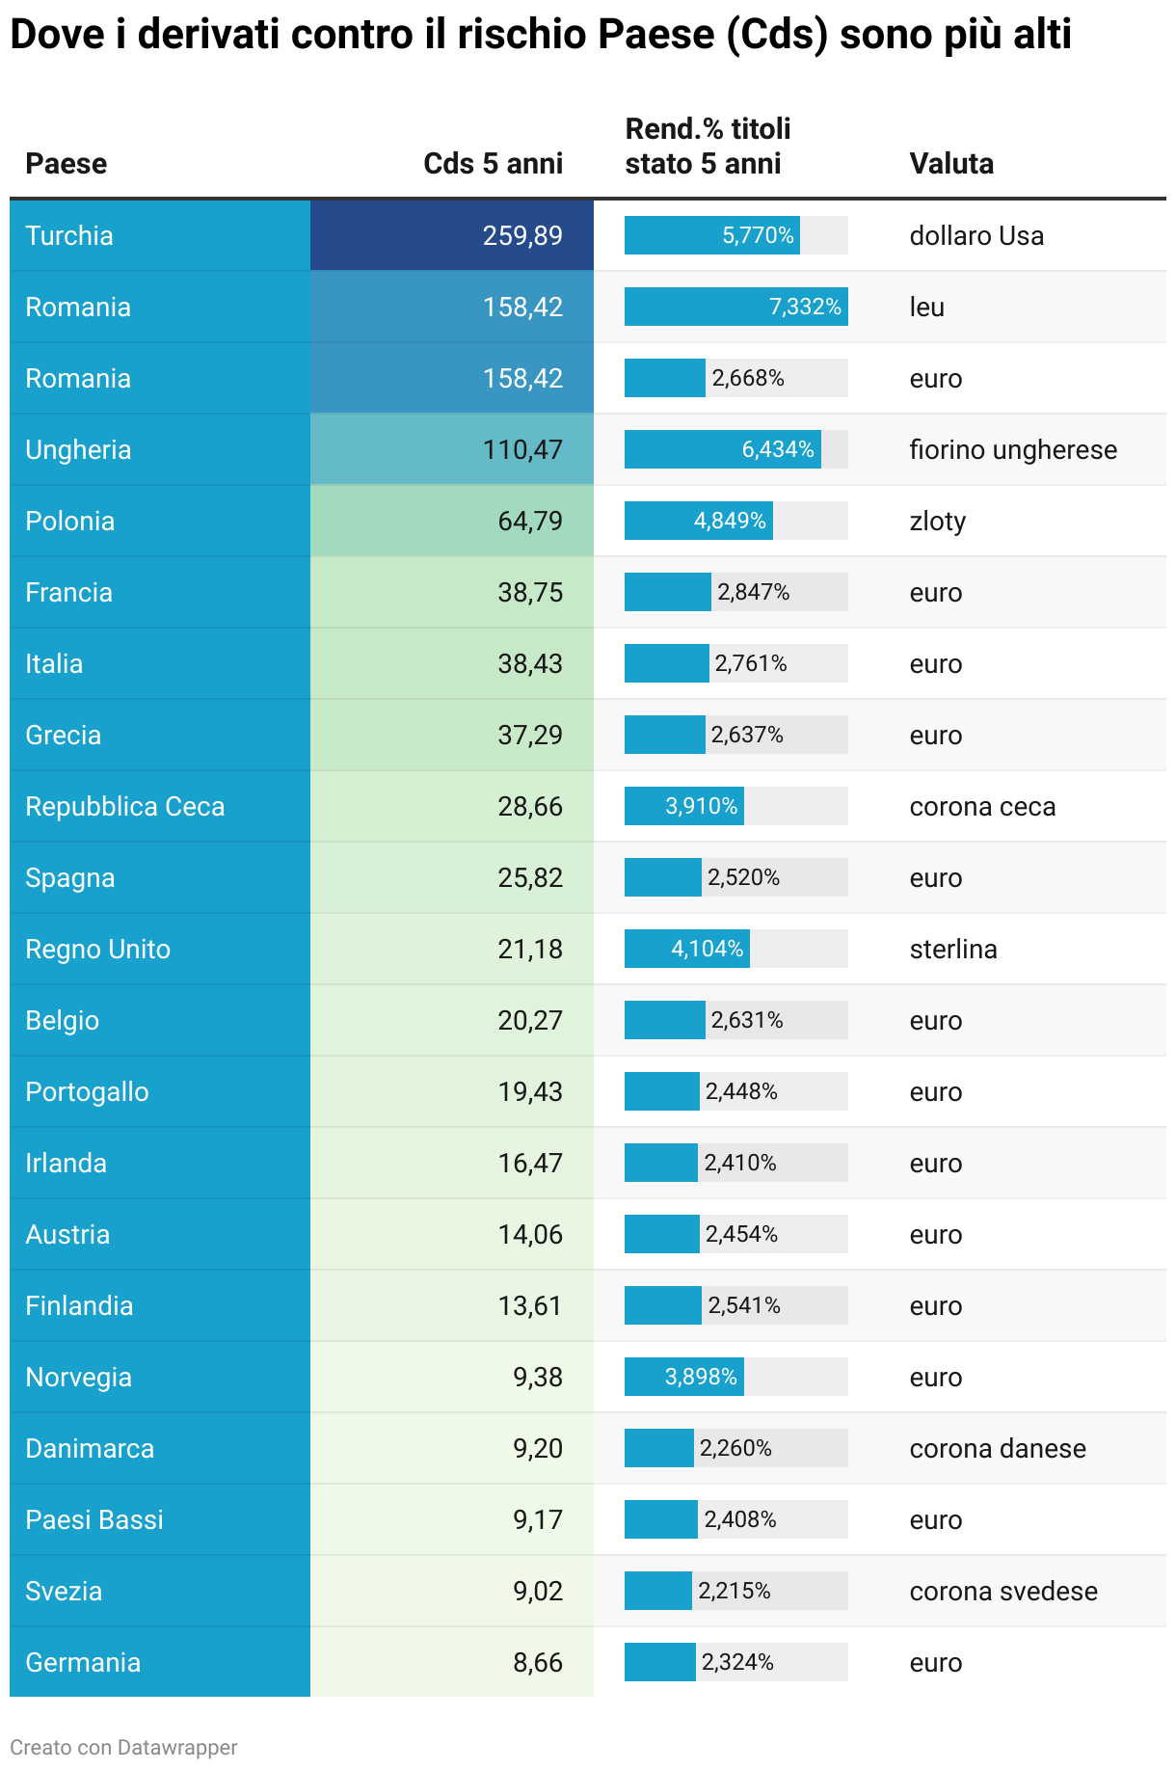
Task: Select the 38,75 Cds value for Francia
Action: (529, 592)
